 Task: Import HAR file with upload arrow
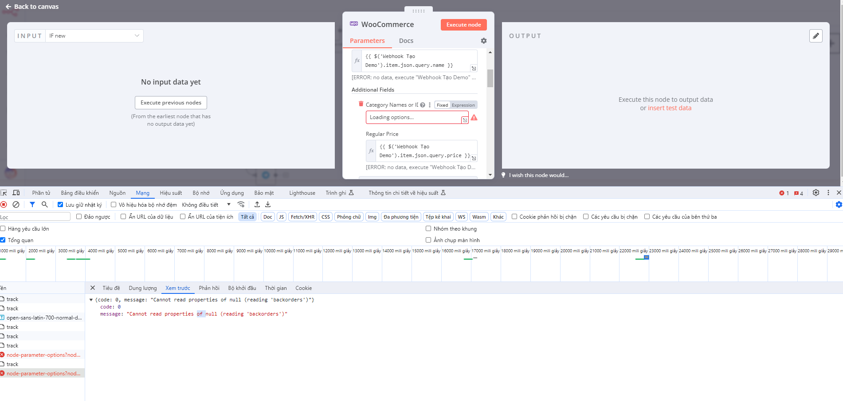tap(257, 204)
